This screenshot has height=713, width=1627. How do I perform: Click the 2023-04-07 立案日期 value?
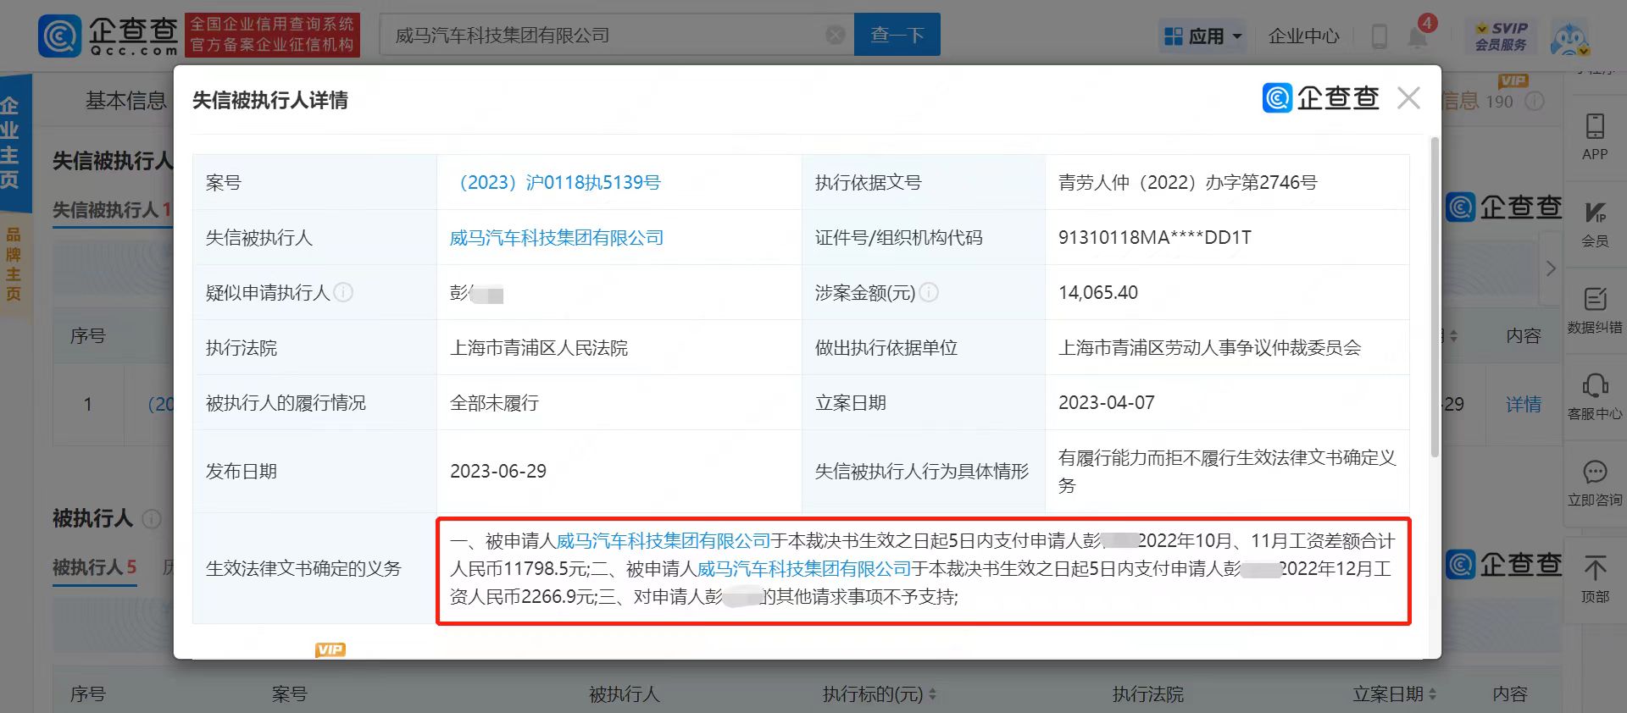pyautogui.click(x=1107, y=403)
